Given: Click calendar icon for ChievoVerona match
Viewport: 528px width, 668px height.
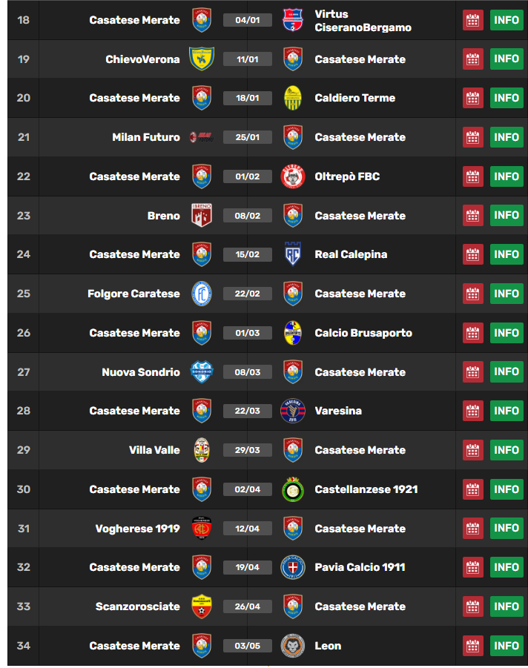Looking at the screenshot, I should tap(472, 59).
